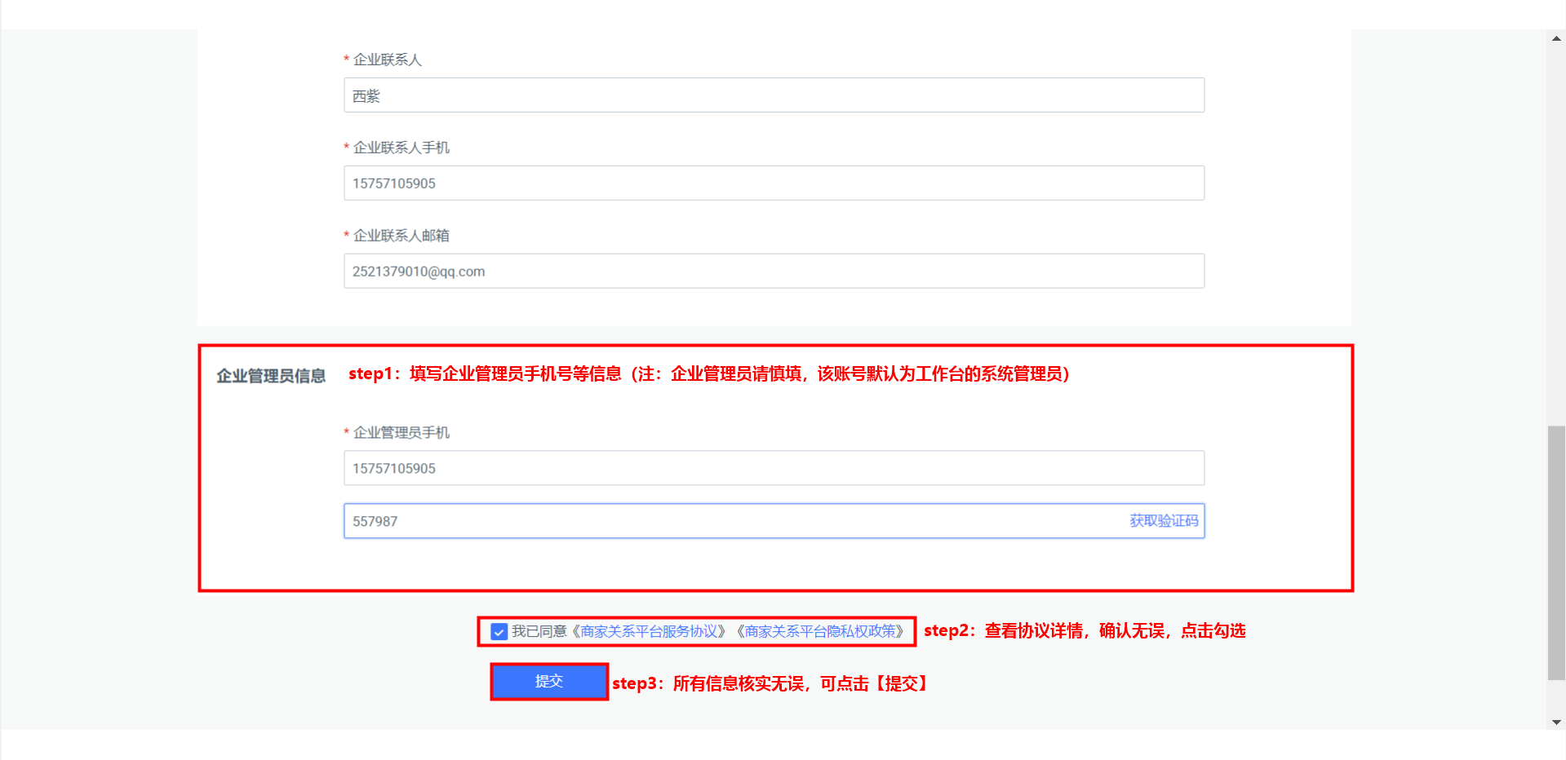
Task: Click the 企业管理员信息 section heading
Action: [271, 376]
